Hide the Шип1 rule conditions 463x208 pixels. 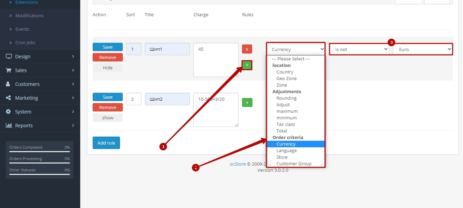coord(108,68)
